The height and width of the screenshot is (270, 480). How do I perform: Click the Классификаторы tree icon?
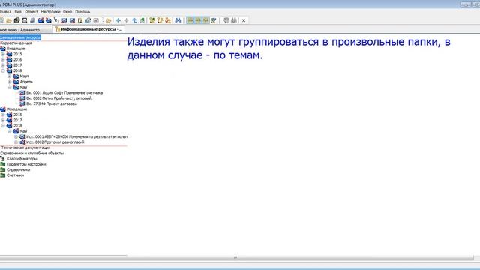(3, 158)
